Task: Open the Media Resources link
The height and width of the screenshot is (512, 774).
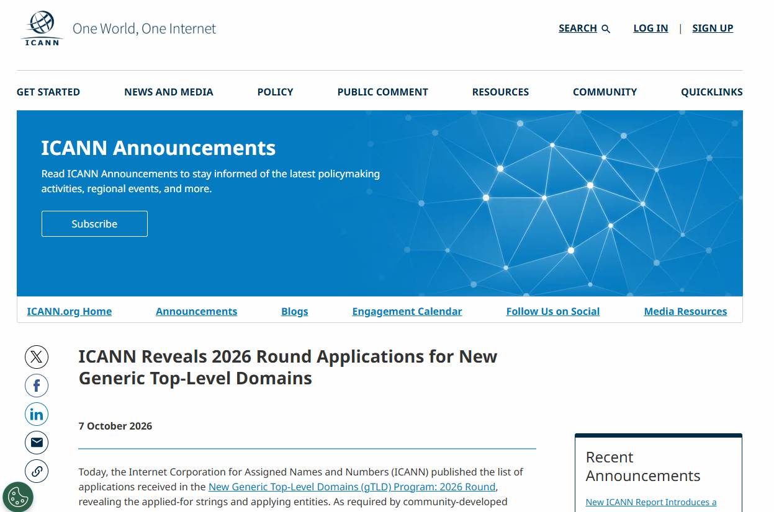Action: (685, 311)
